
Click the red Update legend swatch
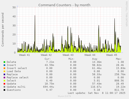click(x=4, y=84)
